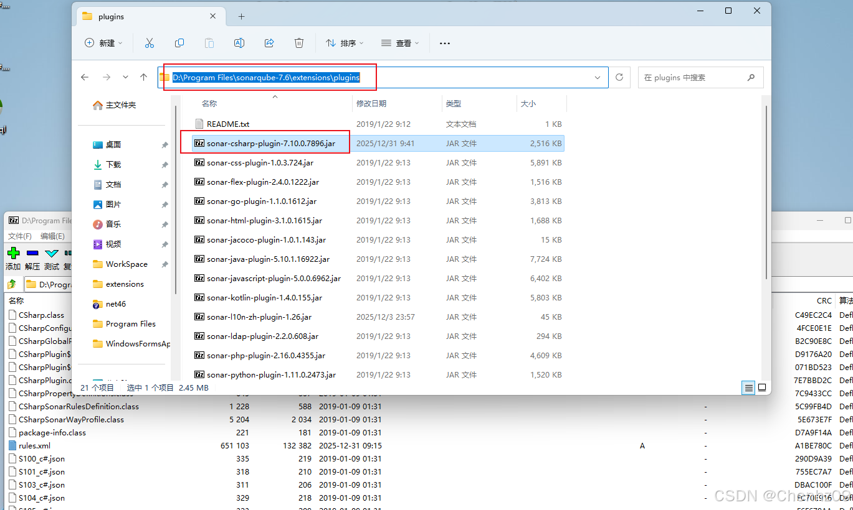Click the Back arrow in Explorer navigation

[85, 77]
